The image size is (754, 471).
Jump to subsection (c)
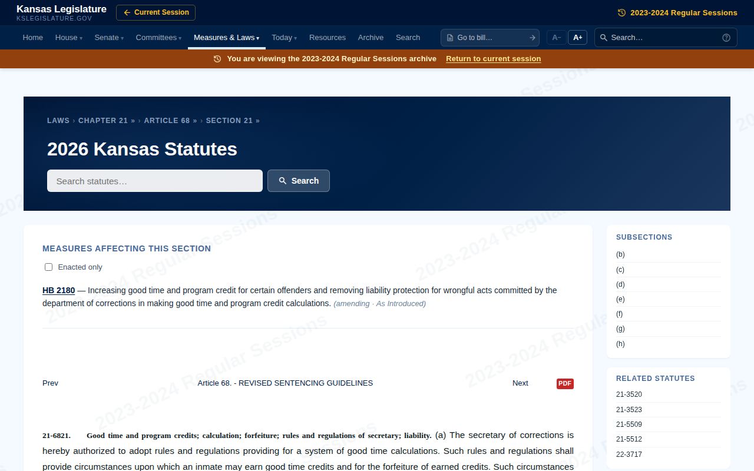pyautogui.click(x=620, y=270)
